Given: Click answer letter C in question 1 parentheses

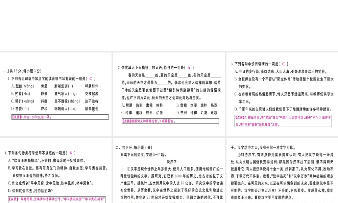Looking at the screenshot, I should click(91, 79).
